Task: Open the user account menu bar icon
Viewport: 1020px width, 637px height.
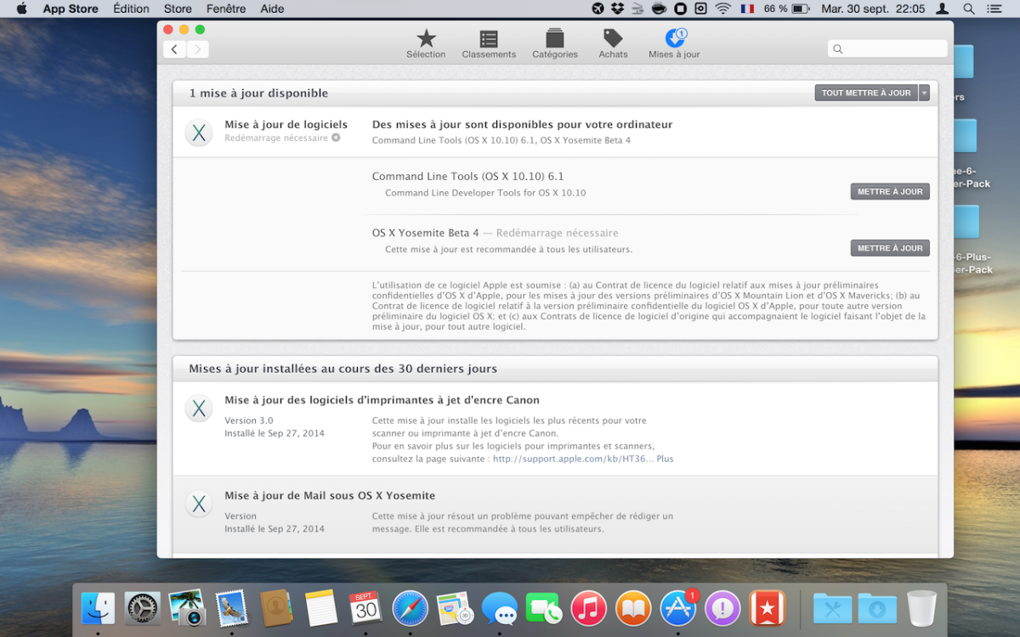Action: coord(942,8)
